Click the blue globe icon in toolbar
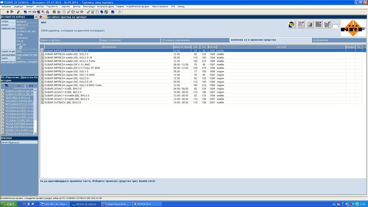 [102, 12]
